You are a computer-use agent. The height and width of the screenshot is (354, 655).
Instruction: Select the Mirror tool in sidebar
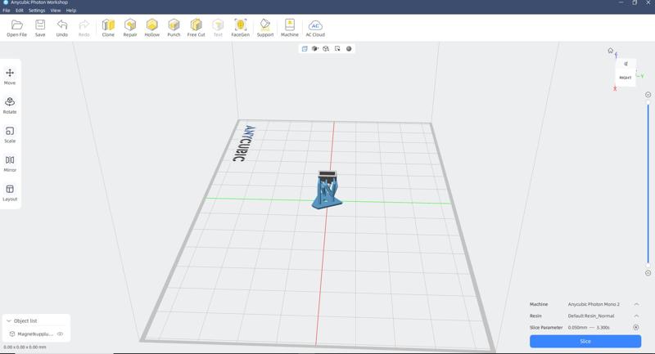pos(10,164)
